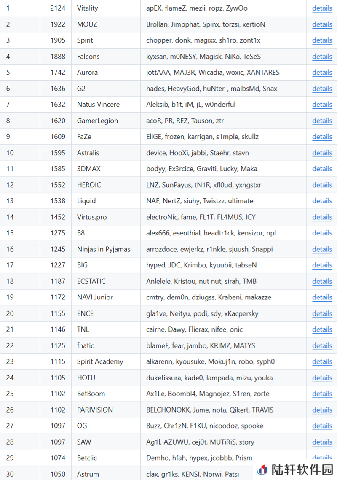The width and height of the screenshot is (337, 480).
Task: Click details link in B8 row
Action: coord(322,233)
